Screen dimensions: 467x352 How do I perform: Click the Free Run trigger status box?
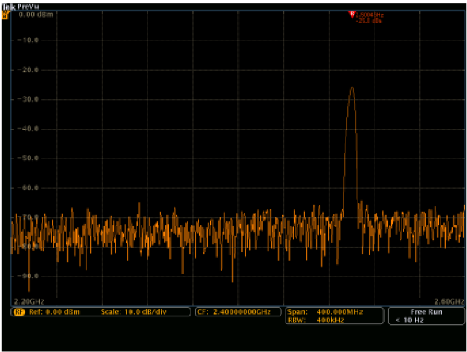pos(426,312)
